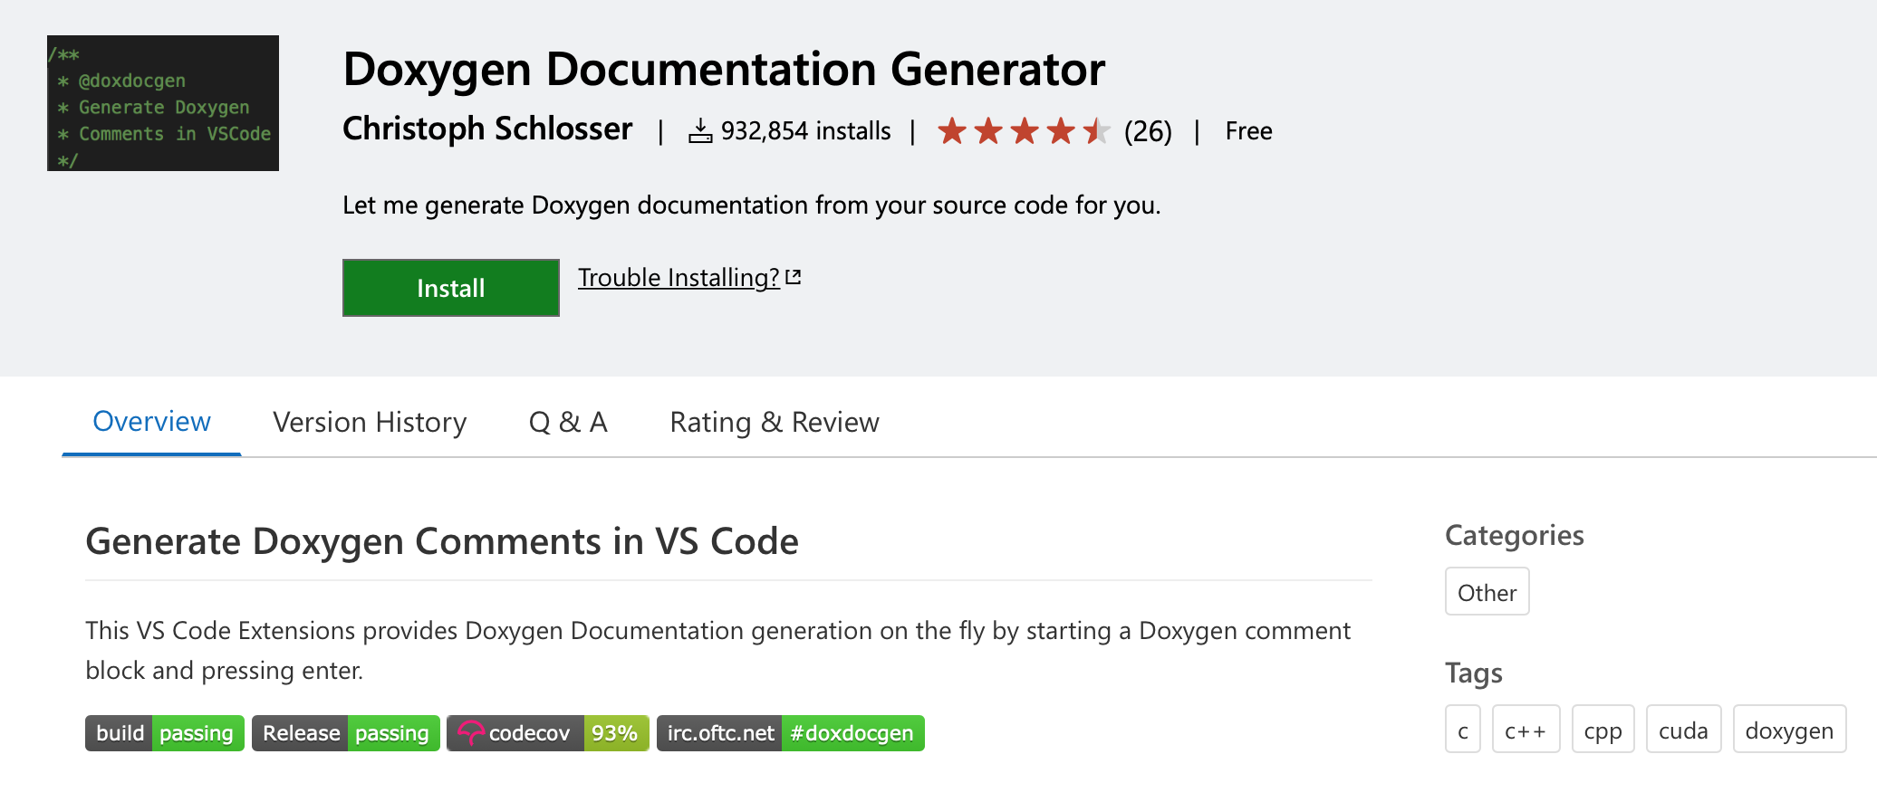Click the Release passing badge
1877x802 pixels.
[344, 733]
